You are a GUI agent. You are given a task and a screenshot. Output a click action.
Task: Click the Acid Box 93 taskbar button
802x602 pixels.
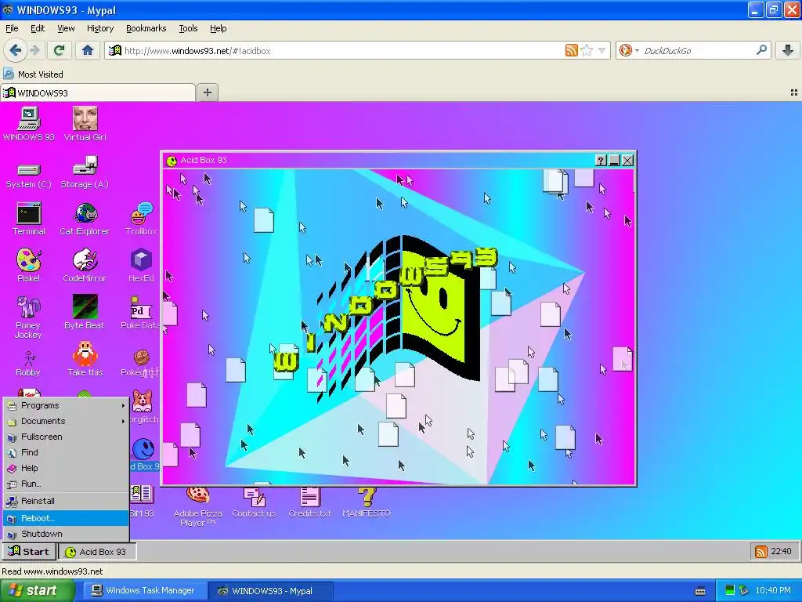point(98,552)
